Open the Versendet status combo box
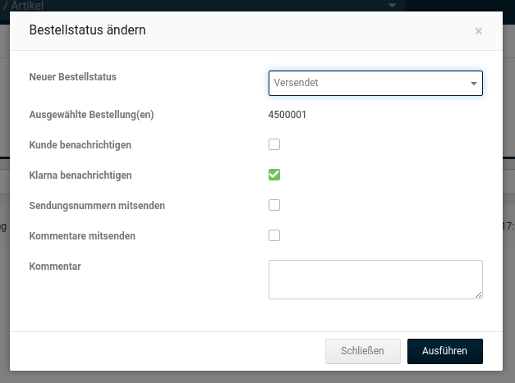 click(x=370, y=84)
